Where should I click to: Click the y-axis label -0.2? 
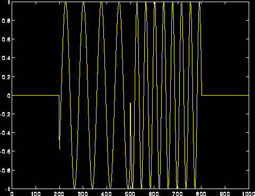pyautogui.click(x=5, y=114)
